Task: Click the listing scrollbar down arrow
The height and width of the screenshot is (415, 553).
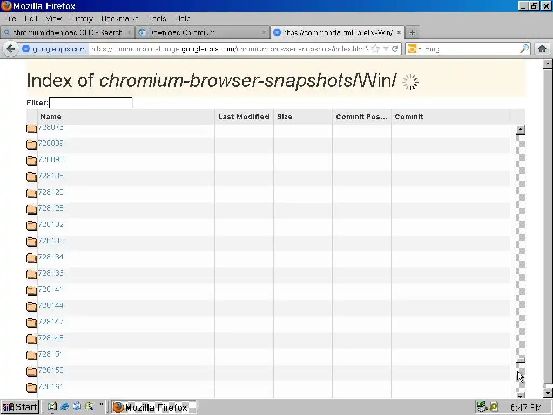Action: pos(520,395)
